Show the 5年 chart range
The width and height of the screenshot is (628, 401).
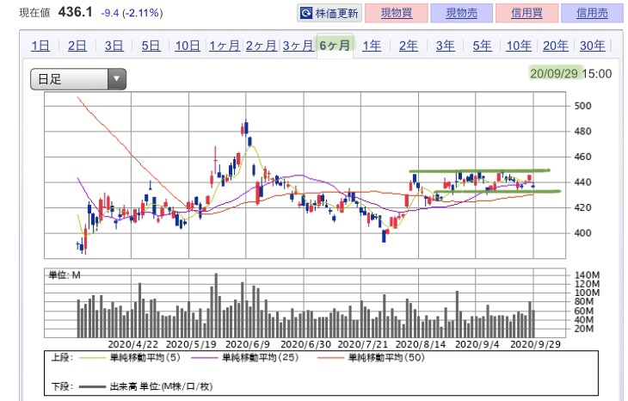[482, 46]
